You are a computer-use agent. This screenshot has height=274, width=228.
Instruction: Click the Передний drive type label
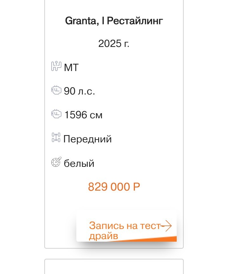tap(87, 139)
